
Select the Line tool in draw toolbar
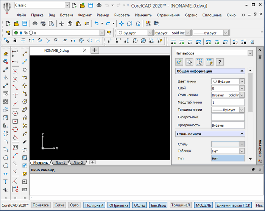25,54
